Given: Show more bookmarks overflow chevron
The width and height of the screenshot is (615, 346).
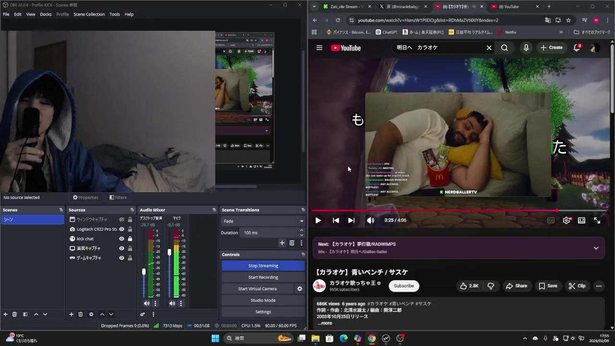Looking at the screenshot, I should (x=561, y=32).
